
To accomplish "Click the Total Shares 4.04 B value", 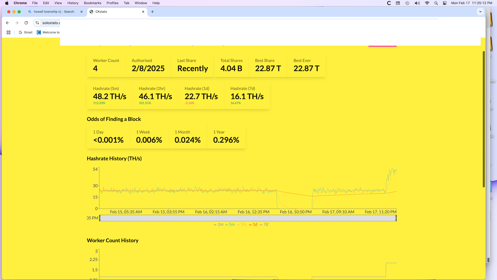I will (231, 68).
